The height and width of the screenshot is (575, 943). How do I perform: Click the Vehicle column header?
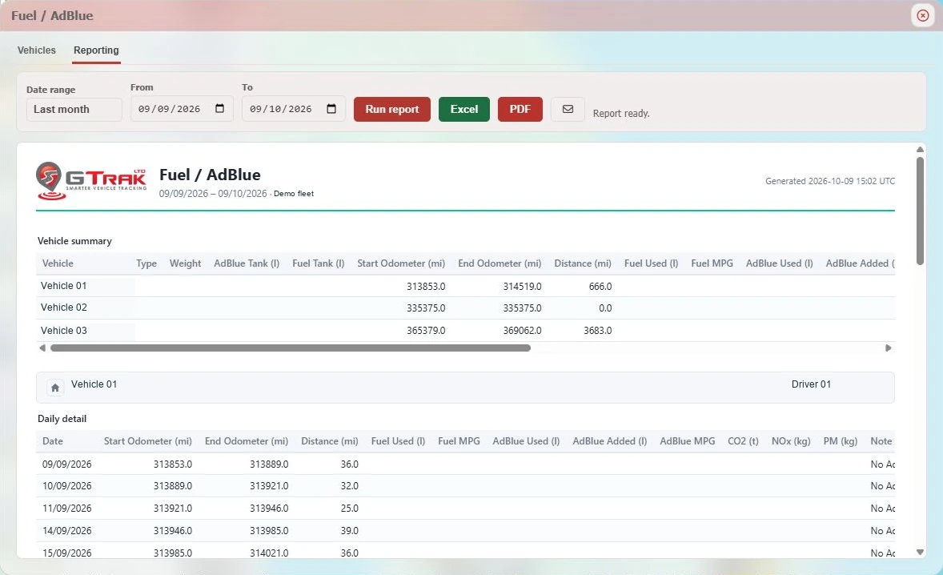(58, 263)
